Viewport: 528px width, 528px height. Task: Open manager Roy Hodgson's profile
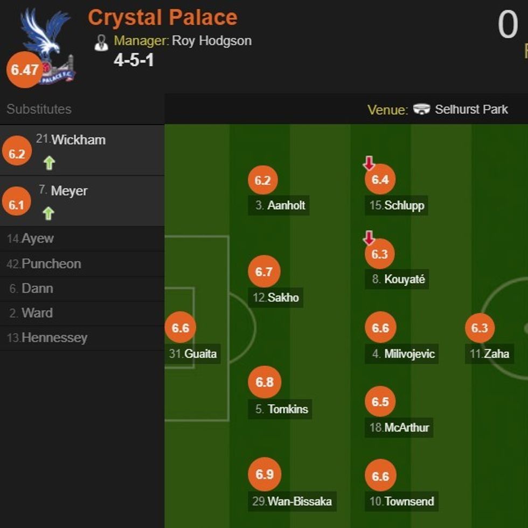pos(211,41)
